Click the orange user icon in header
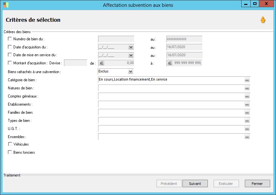Image resolution: width=276 pixels, height=195 pixels. pyautogui.click(x=263, y=20)
